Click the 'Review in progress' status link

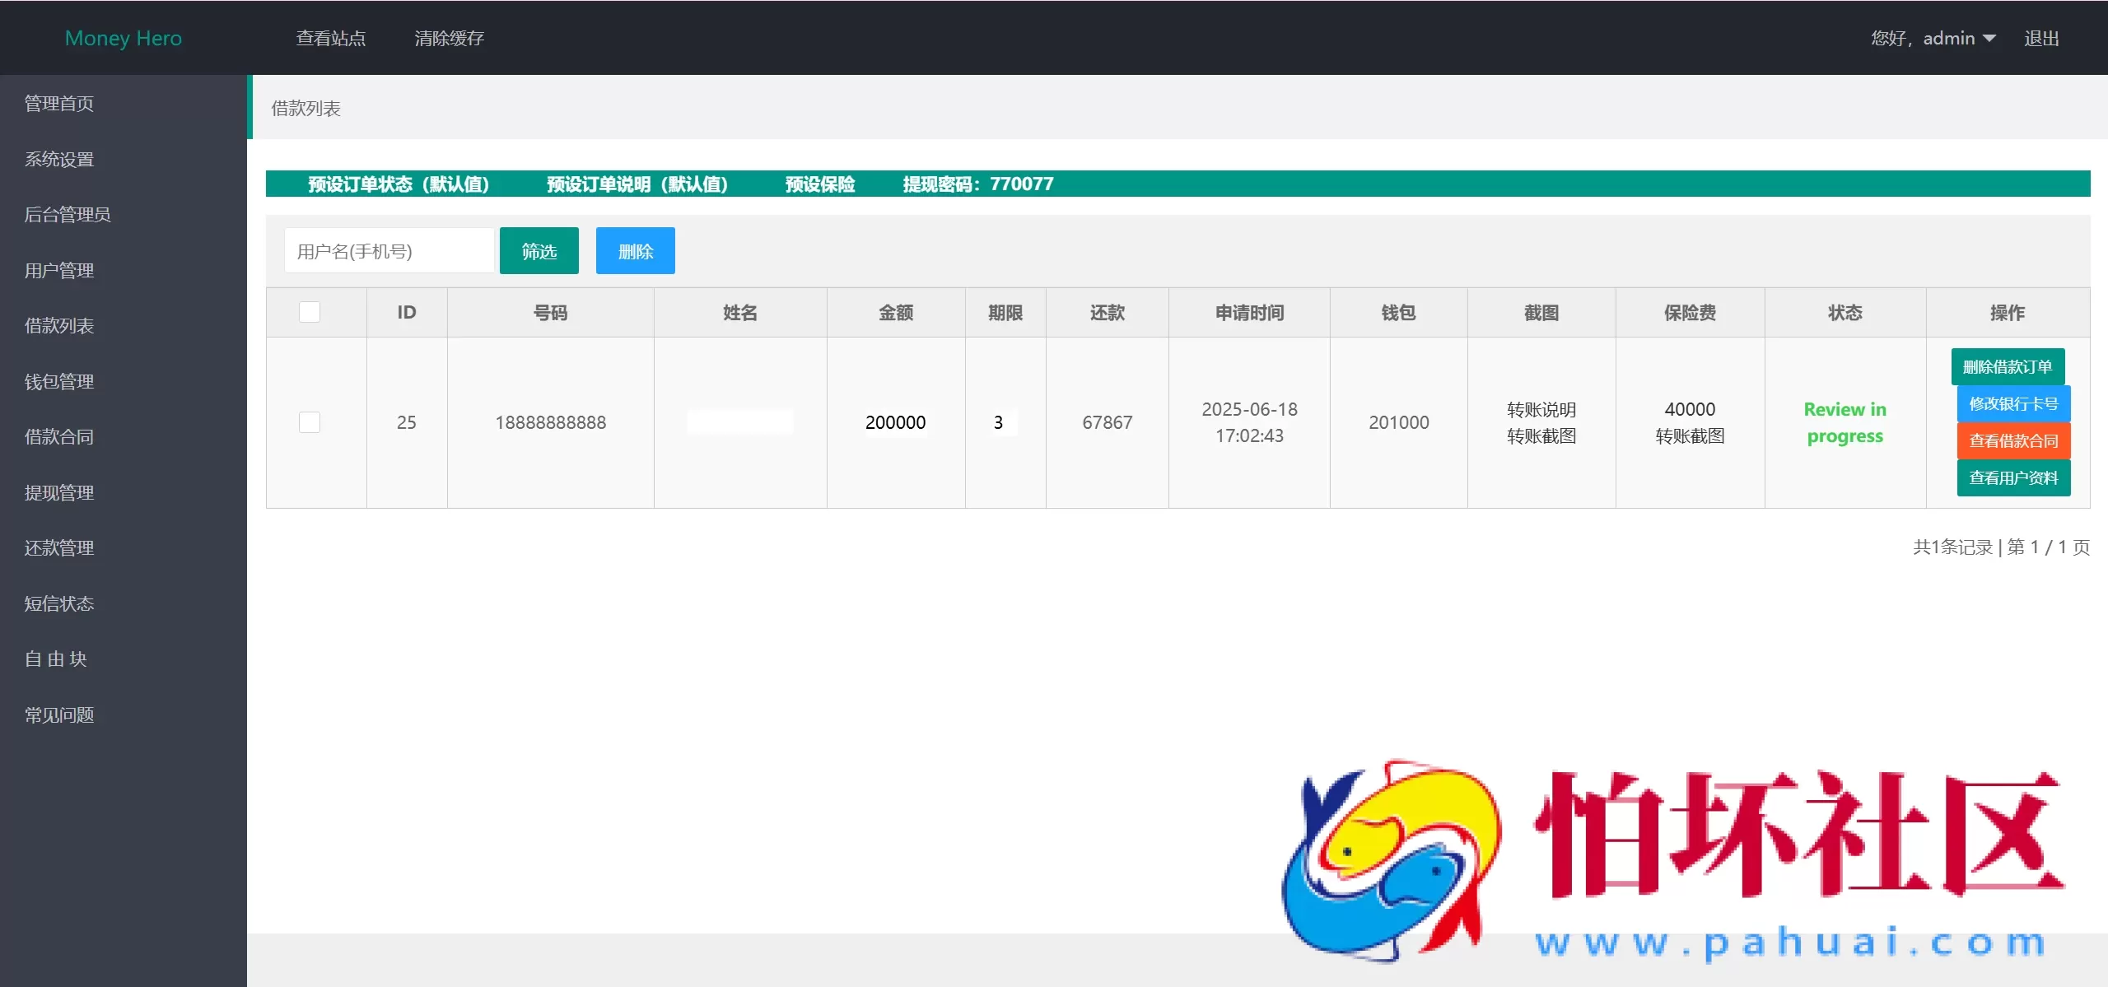tap(1845, 422)
